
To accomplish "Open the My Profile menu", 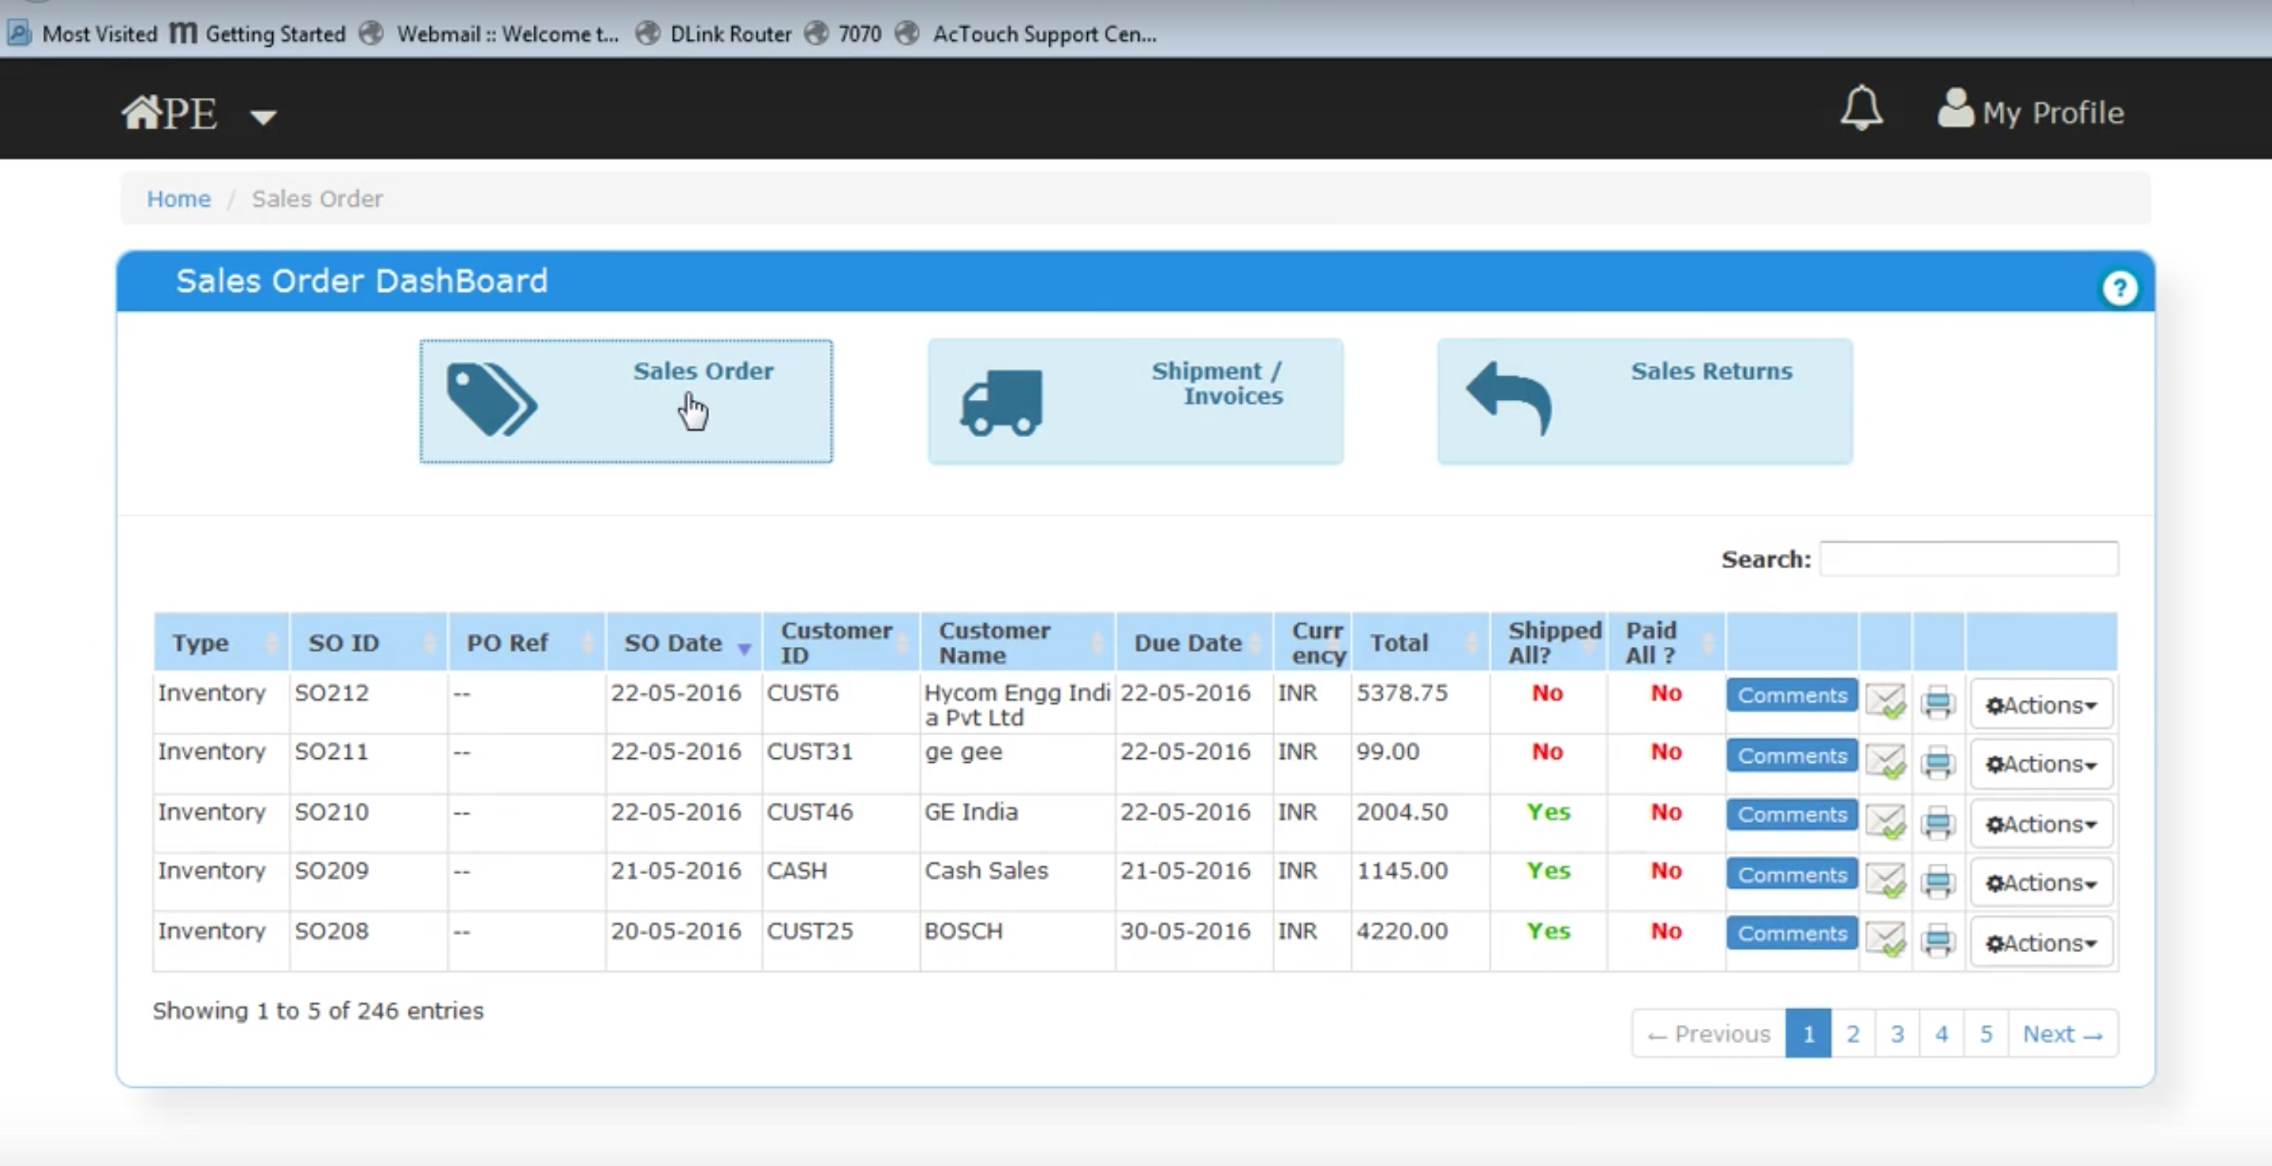I will tap(2031, 111).
